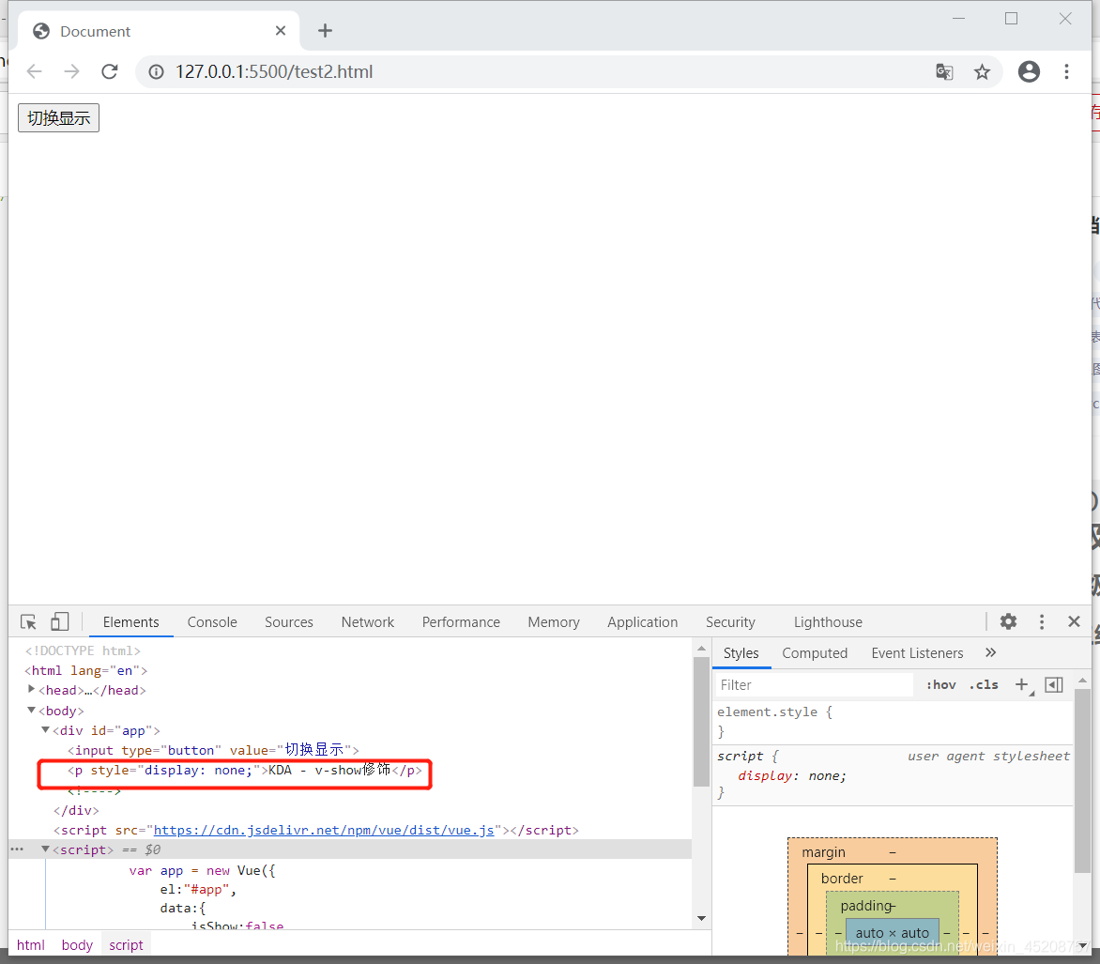Click the Styles pane scrollbar thumb

(x=1082, y=780)
